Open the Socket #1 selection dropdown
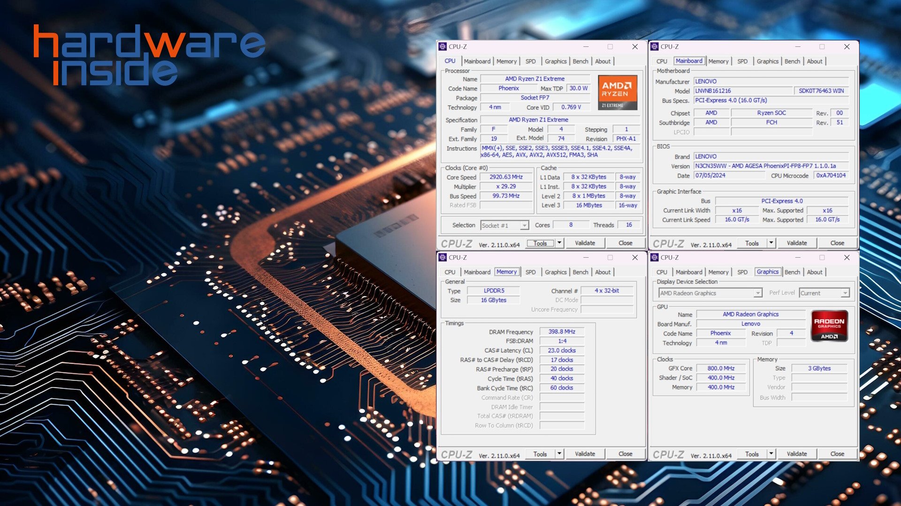This screenshot has height=506, width=901. (524, 225)
